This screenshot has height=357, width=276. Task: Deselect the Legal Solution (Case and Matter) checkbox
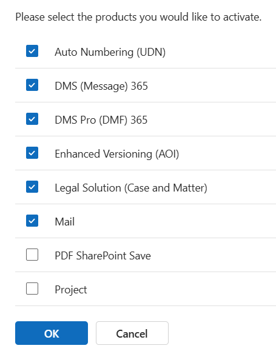32,187
